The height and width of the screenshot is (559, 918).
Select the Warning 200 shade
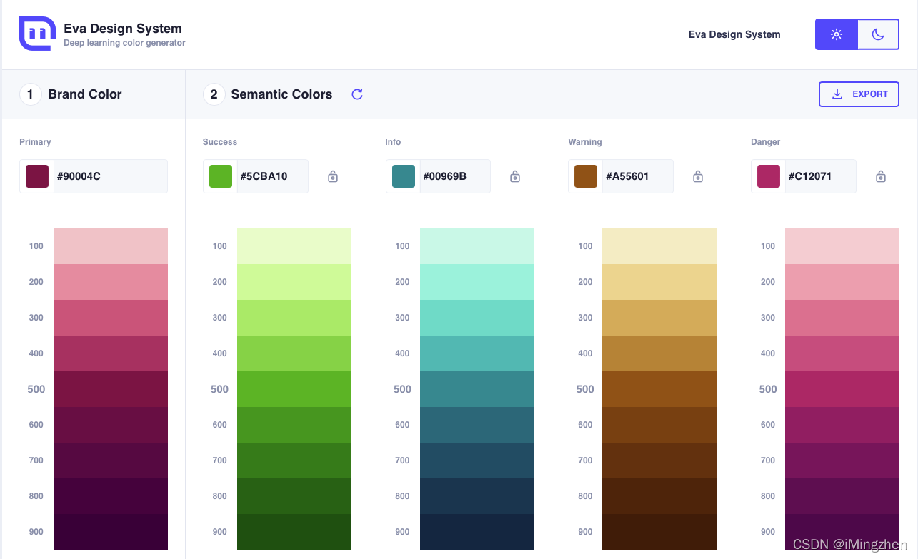coord(659,282)
